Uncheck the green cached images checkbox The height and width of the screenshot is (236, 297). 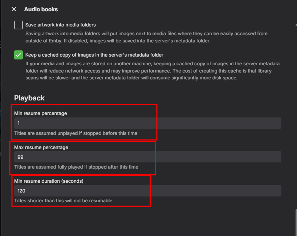[19, 55]
